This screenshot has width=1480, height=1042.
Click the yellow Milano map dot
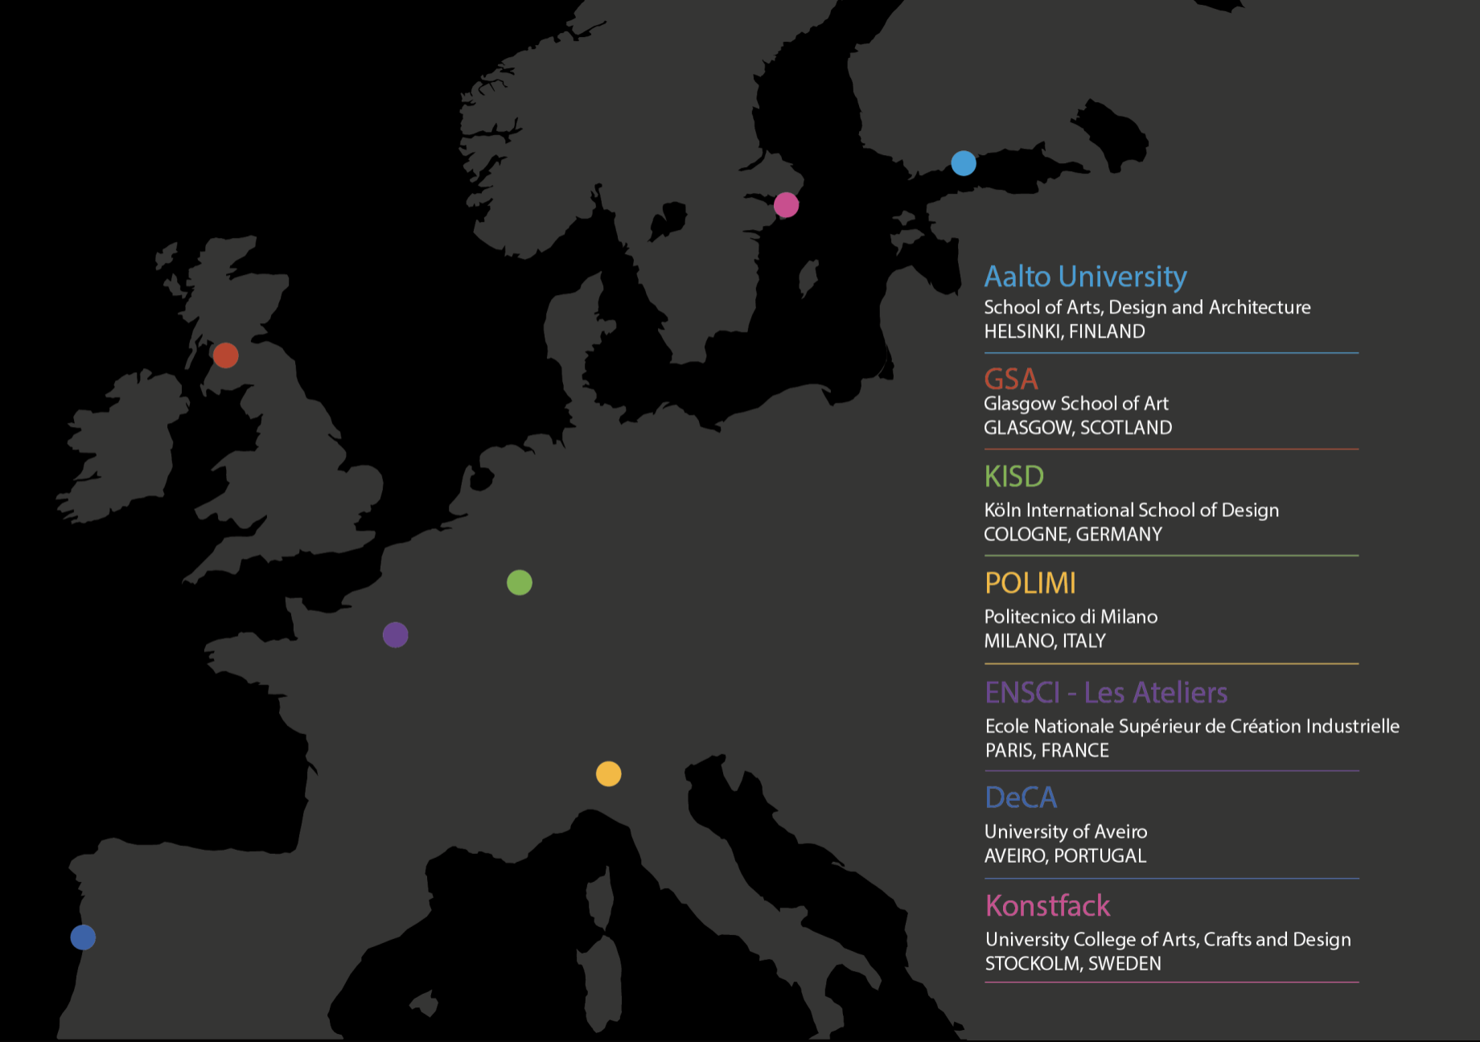point(609,773)
